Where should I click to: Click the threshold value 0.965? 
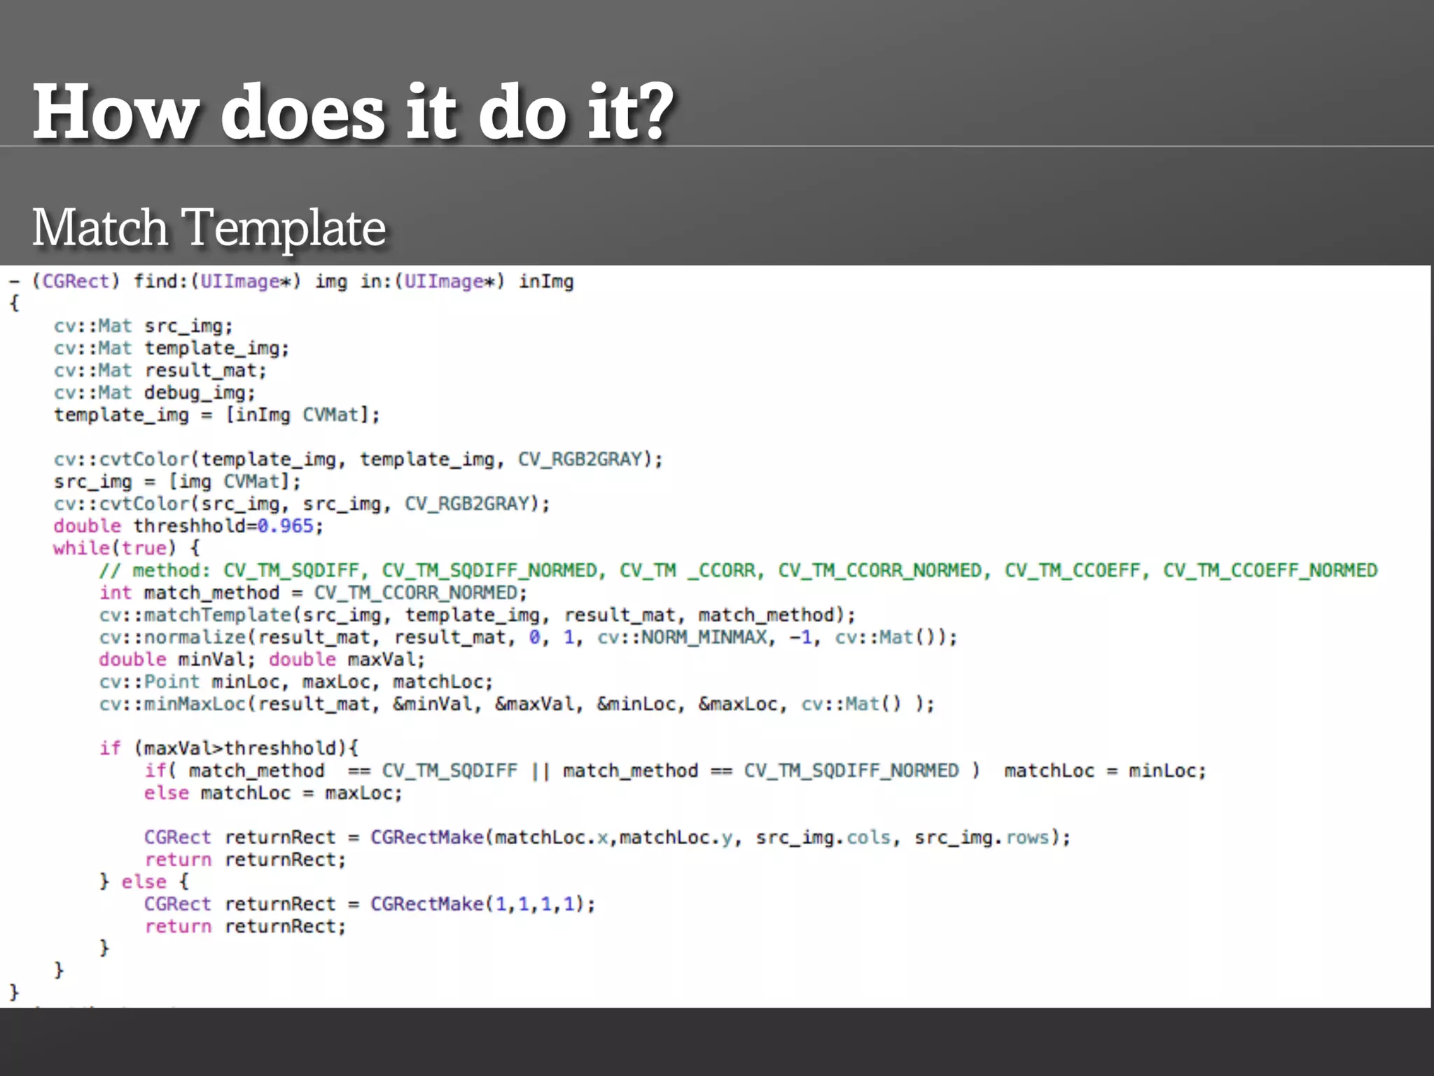pos(285,526)
